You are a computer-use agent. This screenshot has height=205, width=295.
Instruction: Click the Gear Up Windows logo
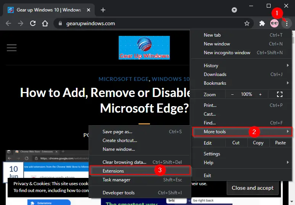pos(144,48)
